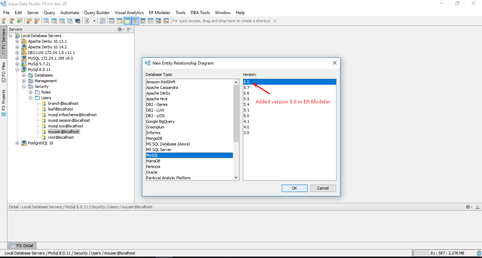This screenshot has height=258, width=482.
Task: Click the dark monitor window toolbar icon
Action: [x=78, y=21]
